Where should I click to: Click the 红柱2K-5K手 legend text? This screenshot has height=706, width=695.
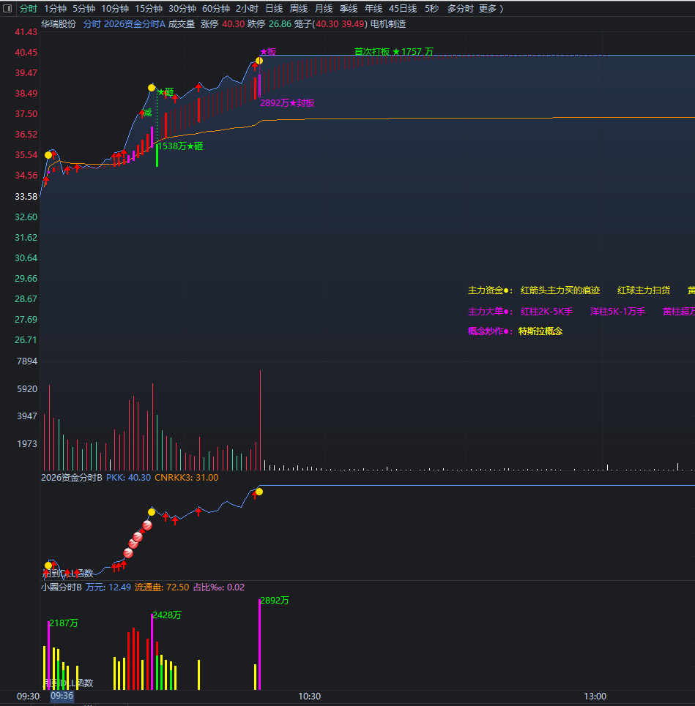547,311
